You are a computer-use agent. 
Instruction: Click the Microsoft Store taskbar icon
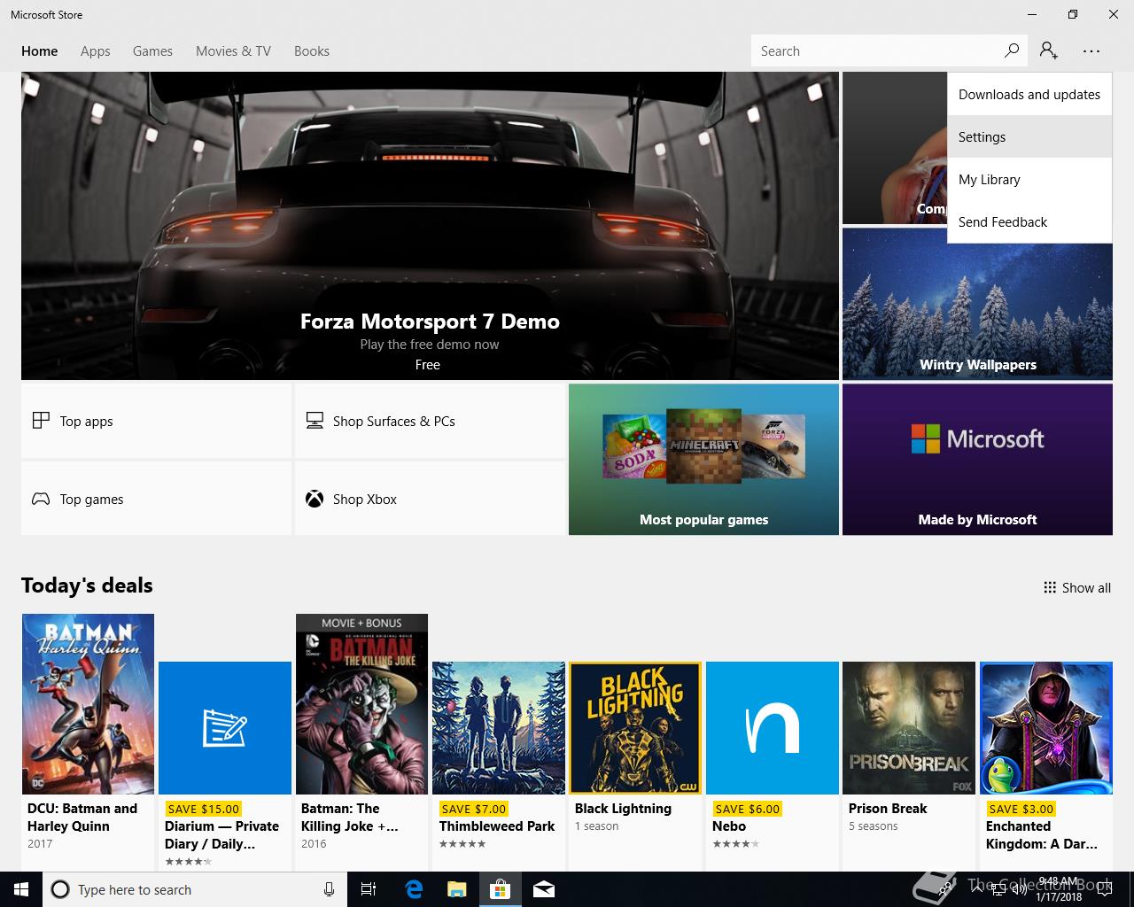tap(501, 889)
